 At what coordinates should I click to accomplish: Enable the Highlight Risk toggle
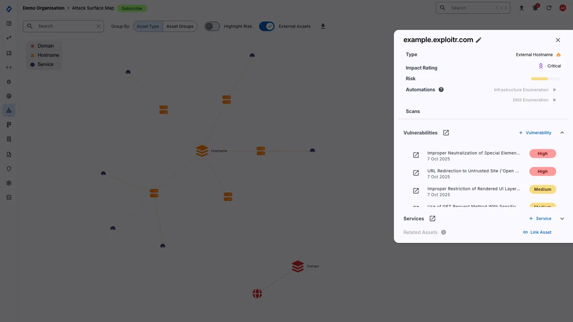[212, 26]
